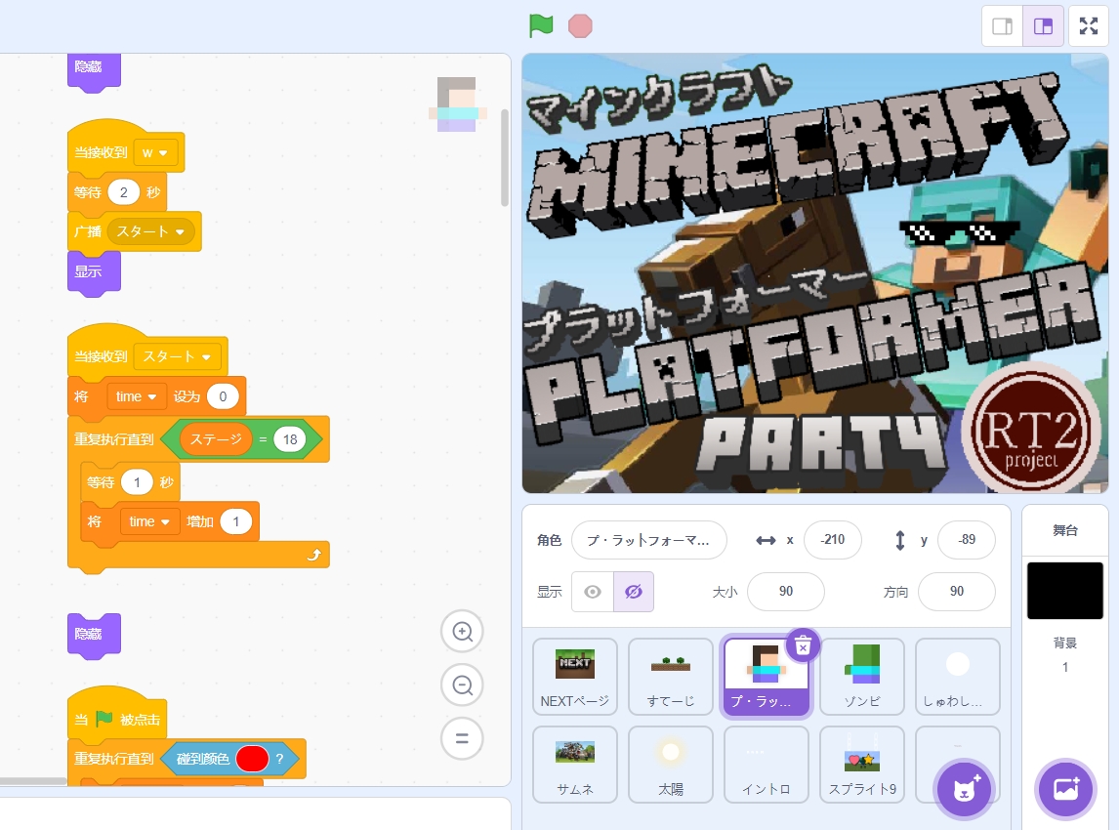Delete the selected sprite with trash icon
Image resolution: width=1119 pixels, height=830 pixels.
coord(803,646)
